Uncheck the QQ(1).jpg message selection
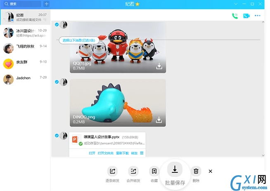 (x=57, y=25)
